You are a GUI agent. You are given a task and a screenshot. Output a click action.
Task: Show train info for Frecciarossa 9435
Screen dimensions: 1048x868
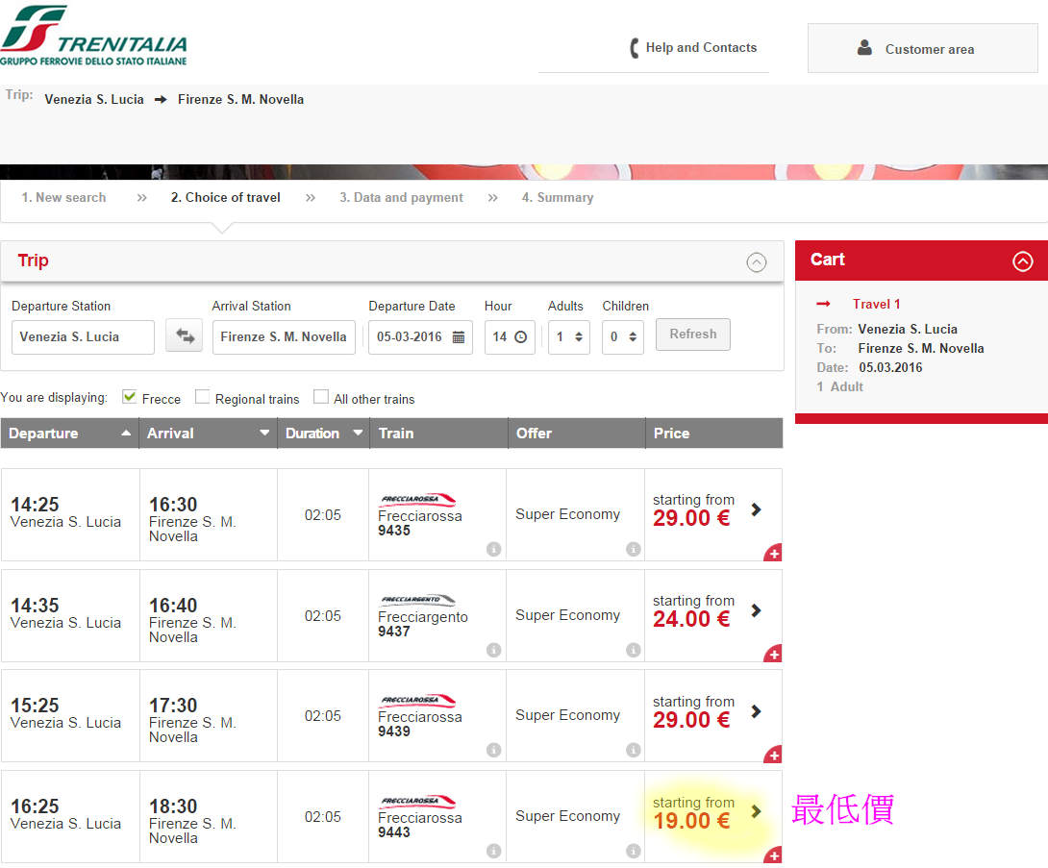pyautogui.click(x=493, y=549)
